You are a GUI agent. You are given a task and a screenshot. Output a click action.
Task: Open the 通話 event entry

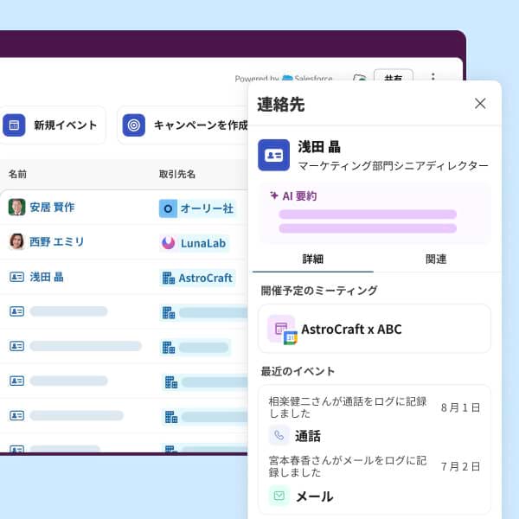pyautogui.click(x=307, y=436)
